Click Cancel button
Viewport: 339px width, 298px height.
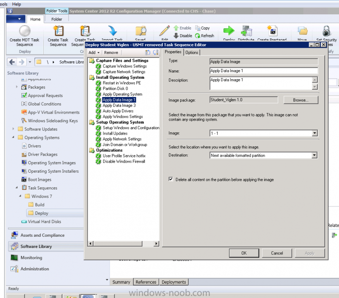tap(277, 253)
